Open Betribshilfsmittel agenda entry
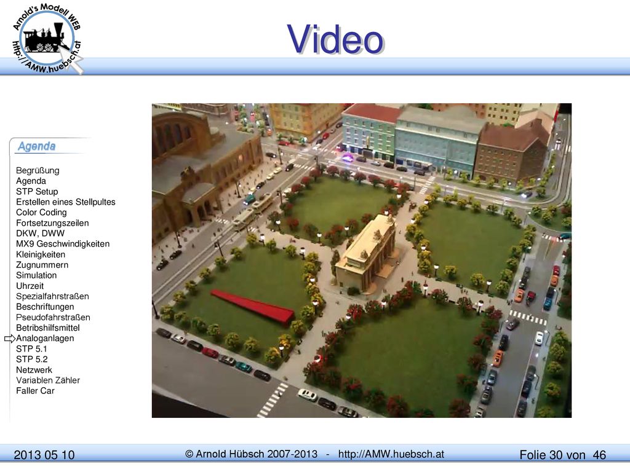Viewport: 630px width, 472px height. (48, 328)
